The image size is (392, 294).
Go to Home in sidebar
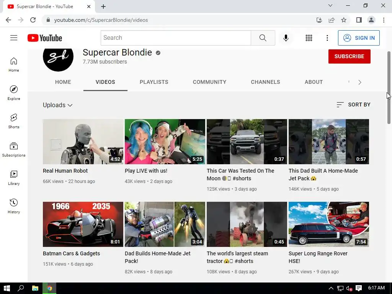coord(14,65)
